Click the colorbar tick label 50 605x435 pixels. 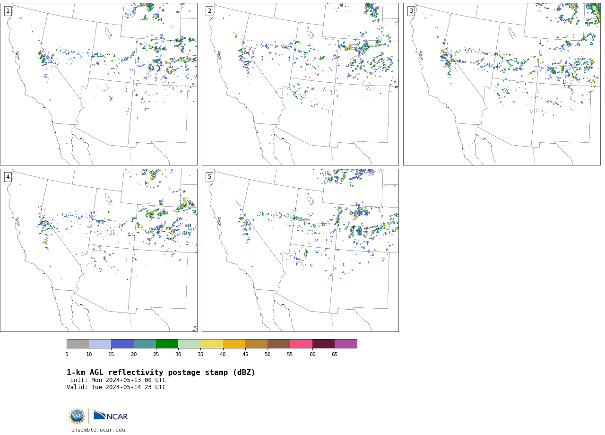click(x=268, y=354)
